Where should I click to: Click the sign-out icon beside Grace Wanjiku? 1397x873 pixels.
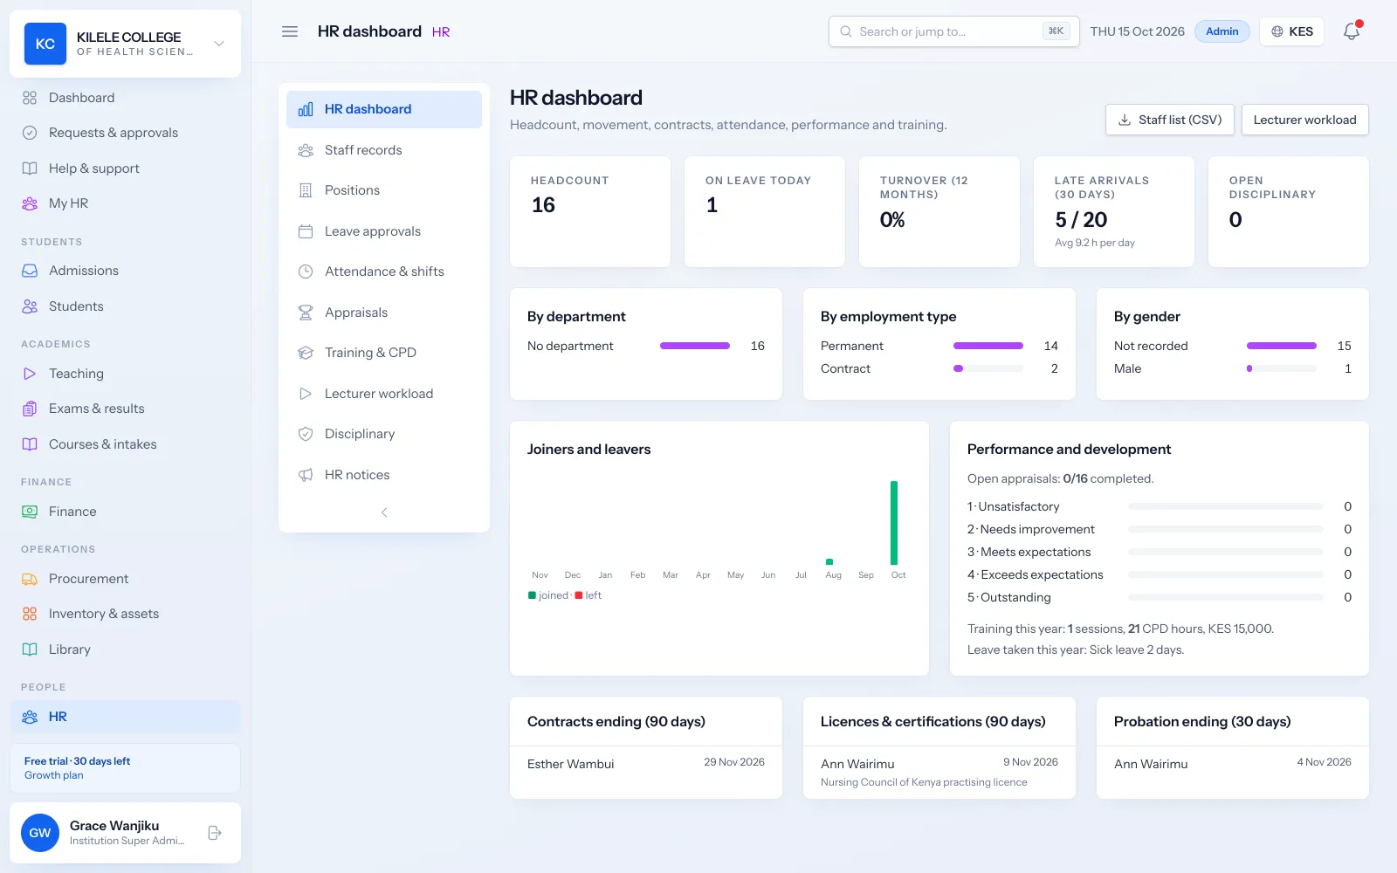coord(215,833)
